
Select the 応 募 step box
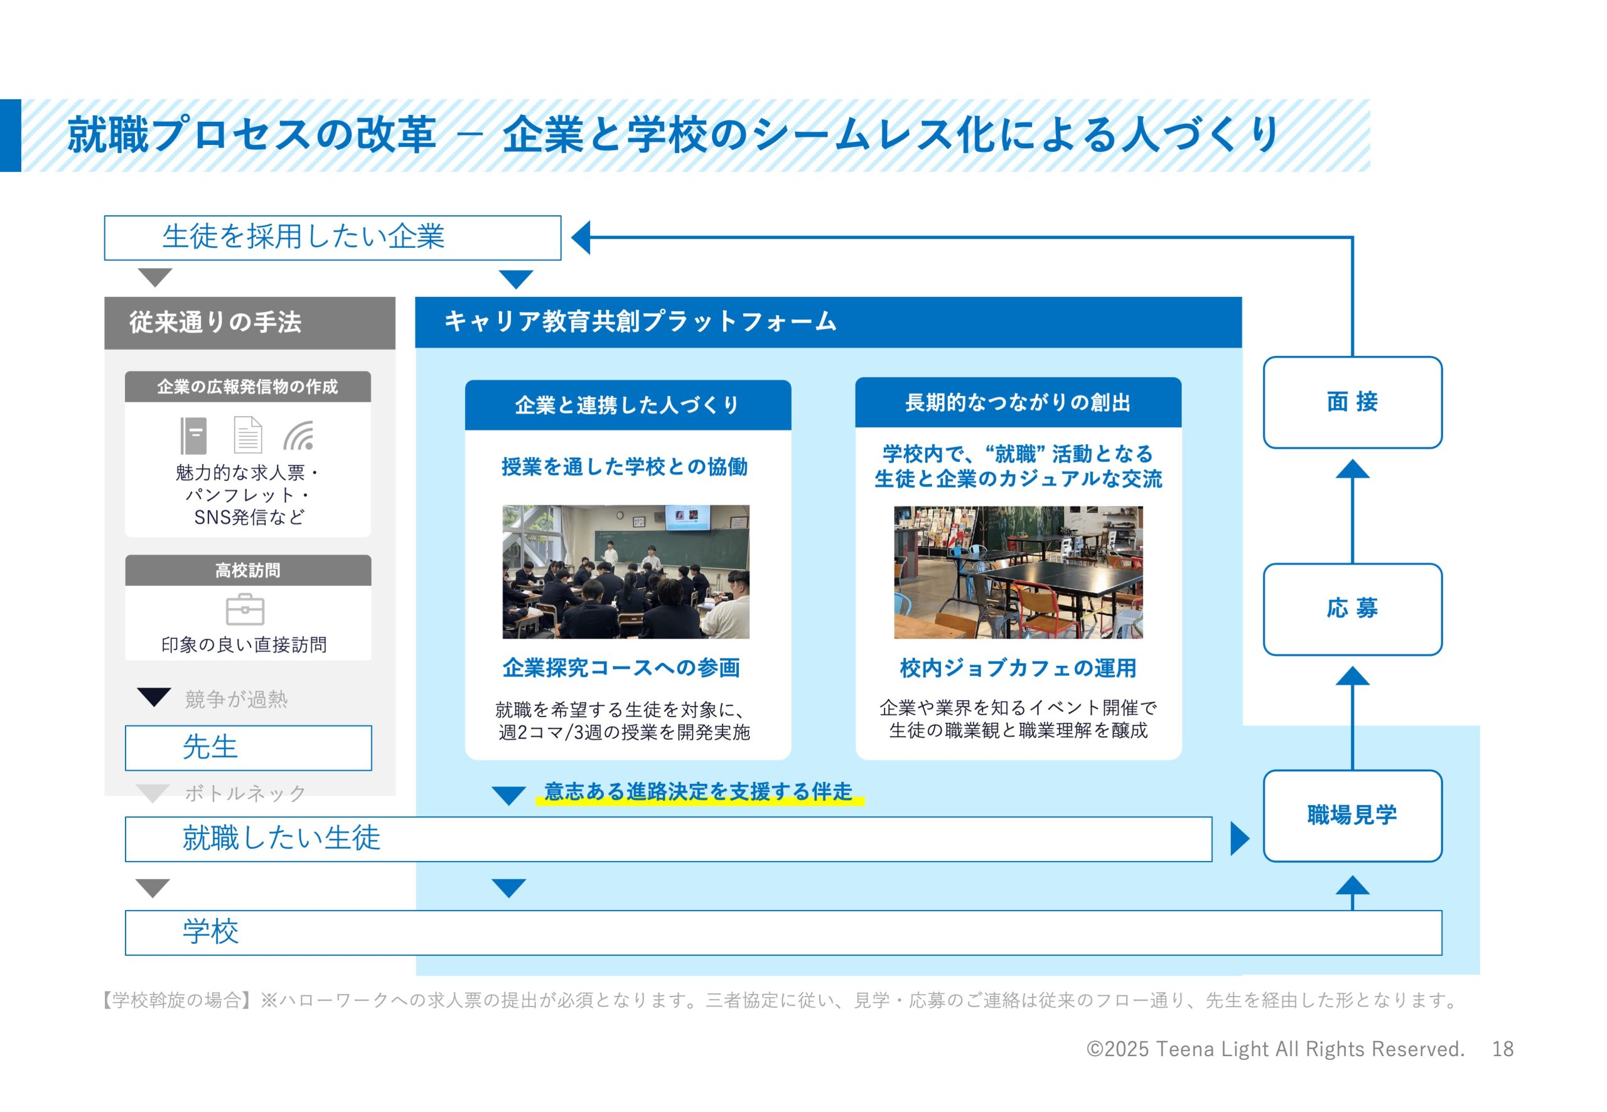click(1352, 609)
